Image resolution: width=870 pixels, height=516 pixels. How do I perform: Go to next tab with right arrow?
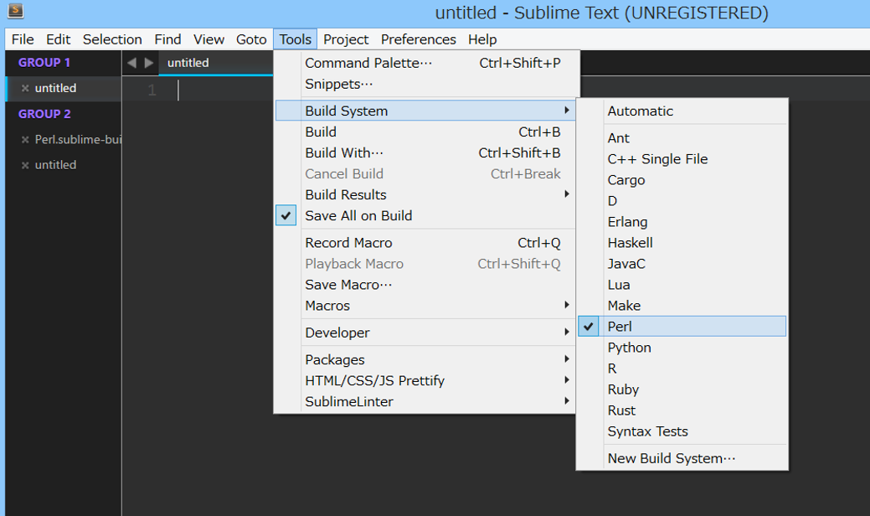click(149, 63)
